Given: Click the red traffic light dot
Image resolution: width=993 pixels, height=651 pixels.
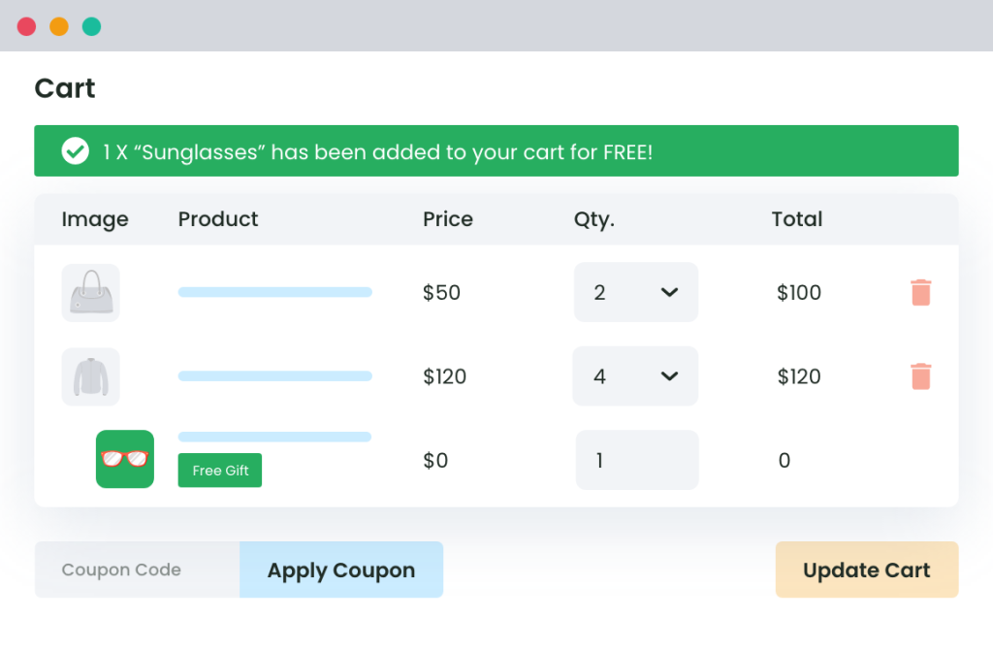Looking at the screenshot, I should pyautogui.click(x=26, y=26).
